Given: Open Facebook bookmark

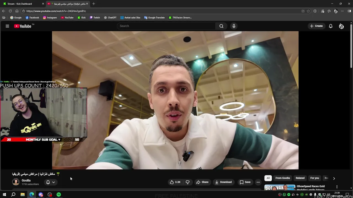Looking at the screenshot, I should [x=32, y=18].
